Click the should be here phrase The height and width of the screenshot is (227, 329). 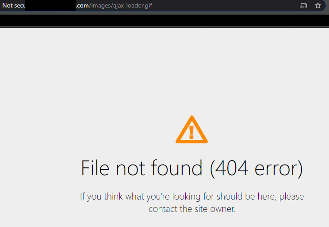coord(246,196)
